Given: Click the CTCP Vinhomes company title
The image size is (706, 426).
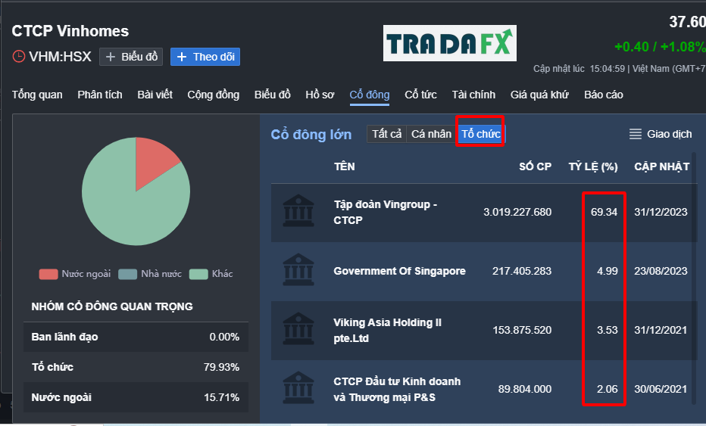Looking at the screenshot, I should 70,31.
